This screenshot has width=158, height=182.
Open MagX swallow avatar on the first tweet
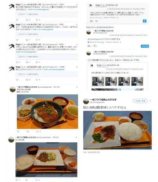click(x=12, y=7)
